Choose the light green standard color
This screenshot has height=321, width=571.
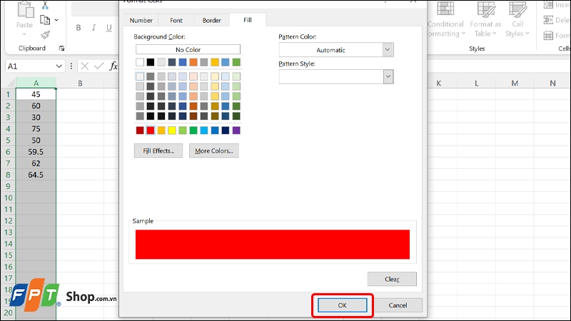tap(183, 131)
